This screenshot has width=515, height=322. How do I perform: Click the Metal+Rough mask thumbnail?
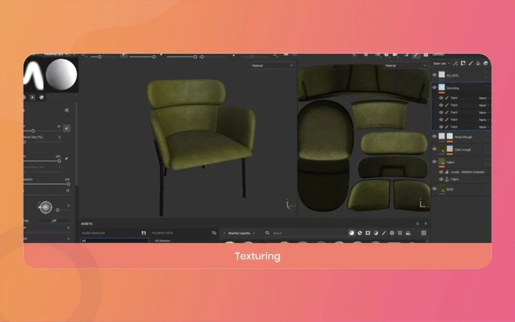[x=450, y=136]
